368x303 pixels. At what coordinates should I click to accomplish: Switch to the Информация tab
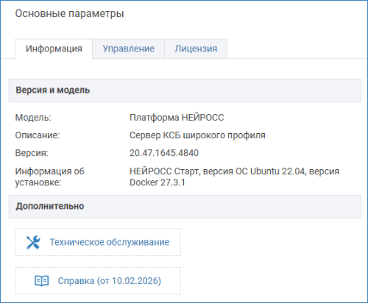54,49
